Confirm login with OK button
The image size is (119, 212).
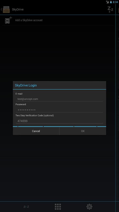tap(83, 131)
